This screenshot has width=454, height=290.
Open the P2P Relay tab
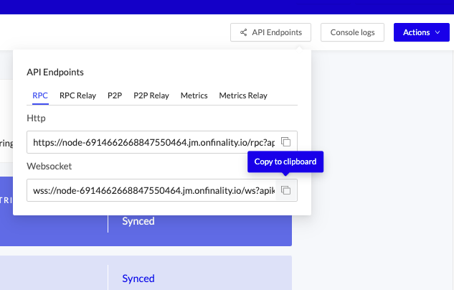coord(151,95)
